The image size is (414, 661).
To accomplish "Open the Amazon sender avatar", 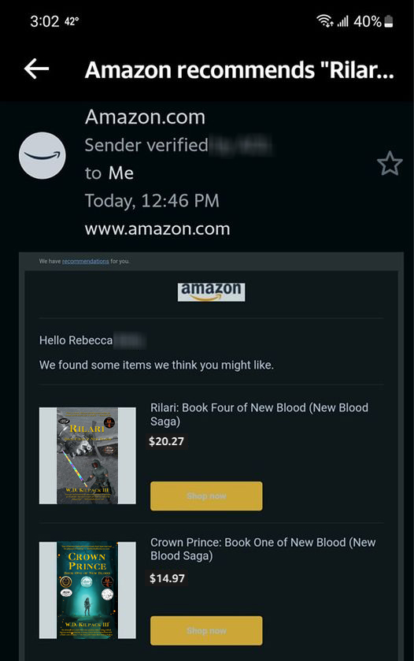I will click(x=43, y=155).
